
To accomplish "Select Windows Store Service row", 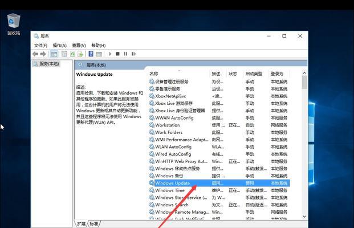I will 219,198.
